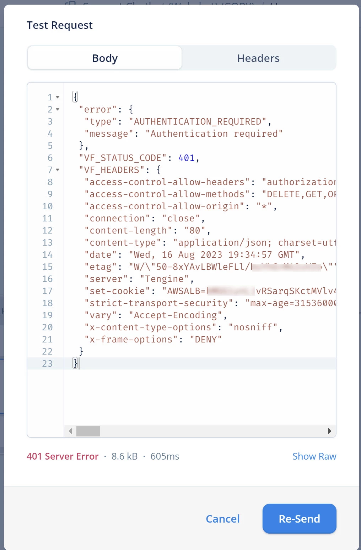361x550 pixels.
Task: Click line number 23 in the gutter
Action: (x=47, y=363)
